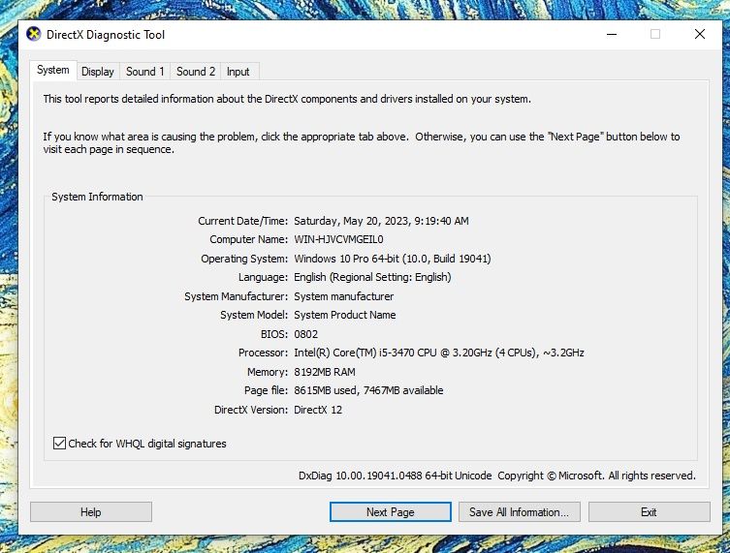730x553 pixels.
Task: Click the Page file label
Action: [x=266, y=390]
